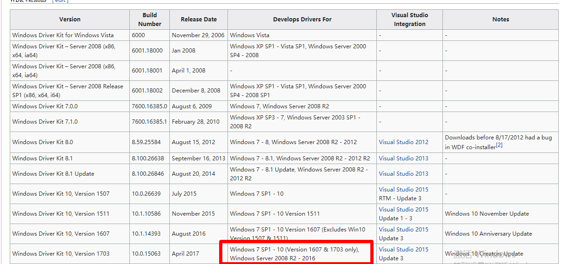Click build number 7600.16385.1

click(149, 122)
